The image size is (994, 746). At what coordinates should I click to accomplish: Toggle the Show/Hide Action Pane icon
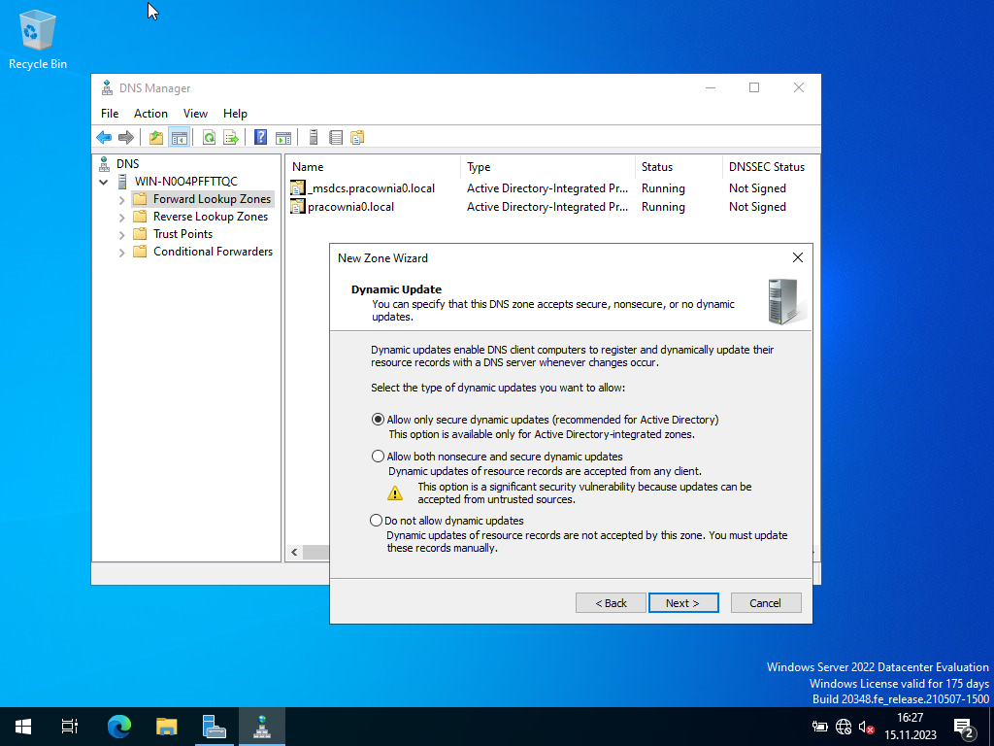click(283, 137)
